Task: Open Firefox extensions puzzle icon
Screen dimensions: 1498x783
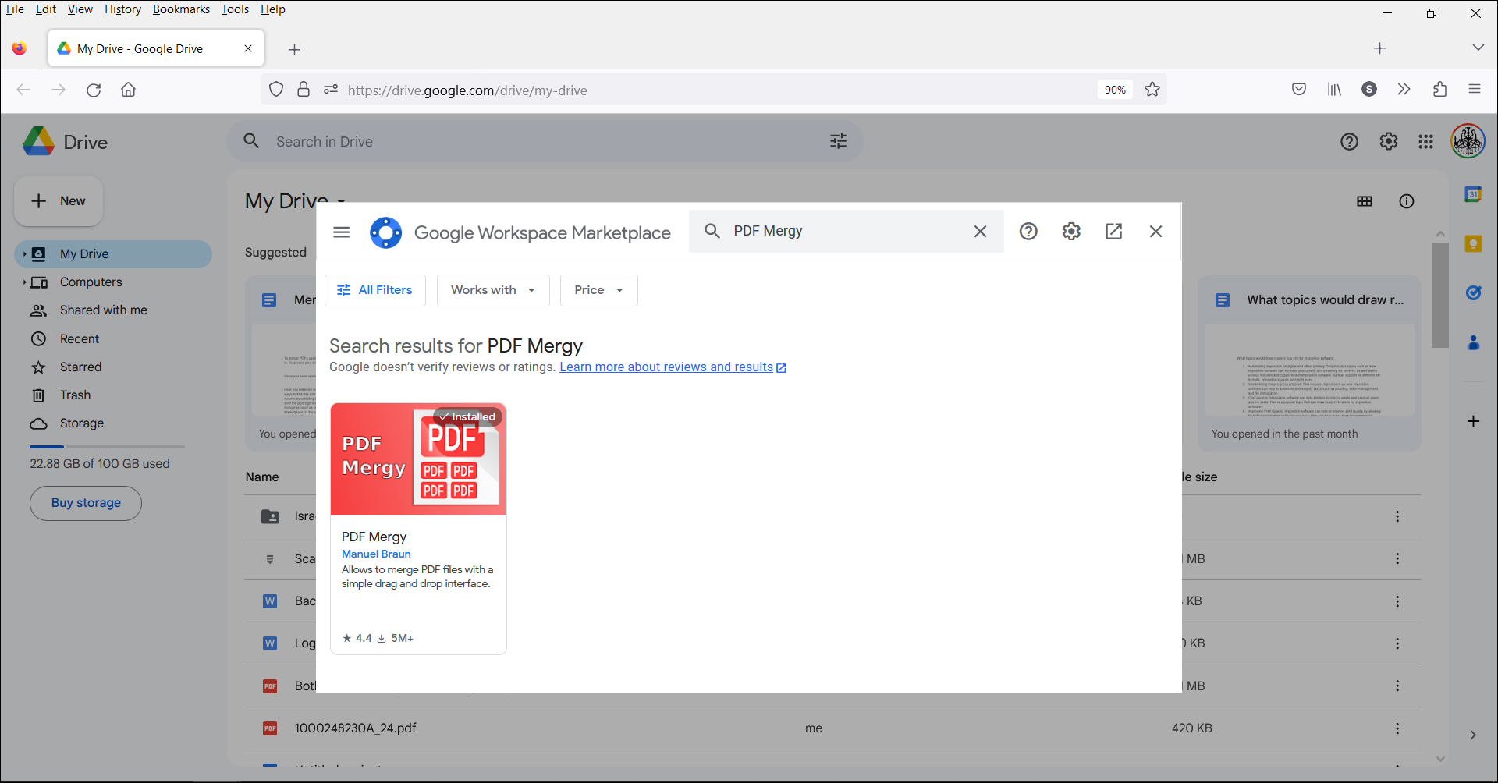Action: tap(1439, 90)
